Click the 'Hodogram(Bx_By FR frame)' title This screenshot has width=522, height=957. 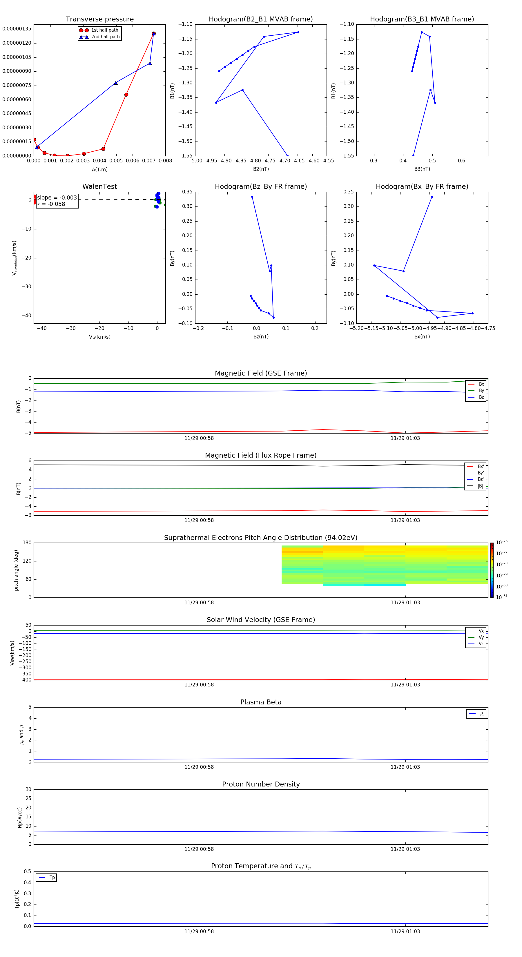(x=422, y=186)
